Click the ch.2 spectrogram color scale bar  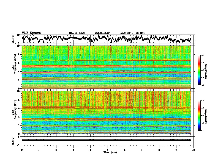click(x=199, y=116)
